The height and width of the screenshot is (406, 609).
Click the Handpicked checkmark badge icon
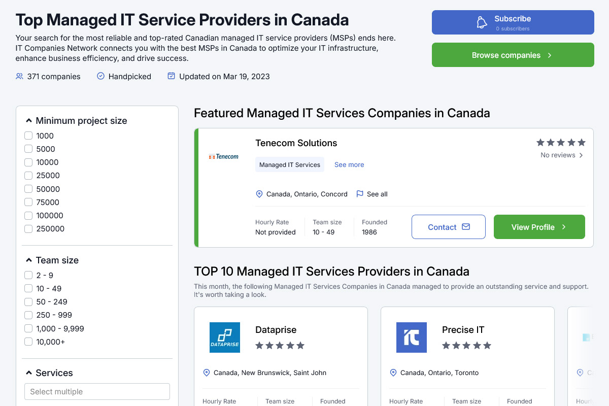(100, 76)
